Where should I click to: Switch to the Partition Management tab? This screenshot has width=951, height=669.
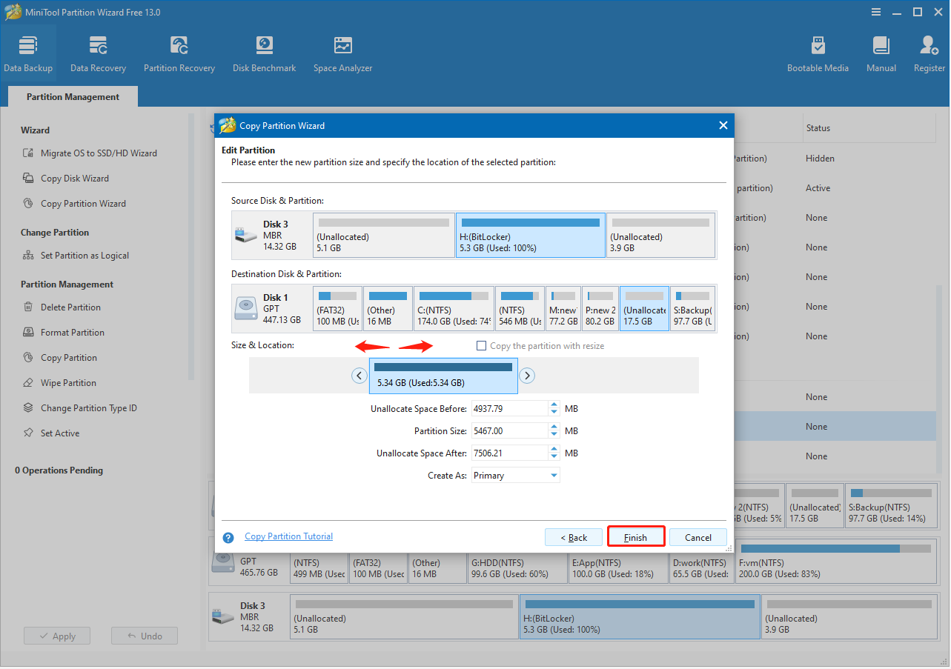pos(72,96)
